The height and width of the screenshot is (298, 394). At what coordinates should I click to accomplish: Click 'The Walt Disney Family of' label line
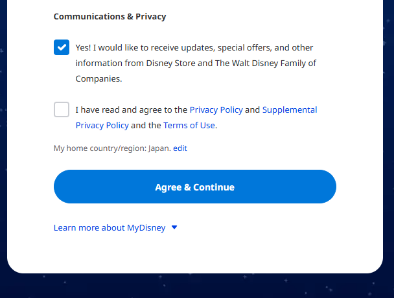[265, 63]
